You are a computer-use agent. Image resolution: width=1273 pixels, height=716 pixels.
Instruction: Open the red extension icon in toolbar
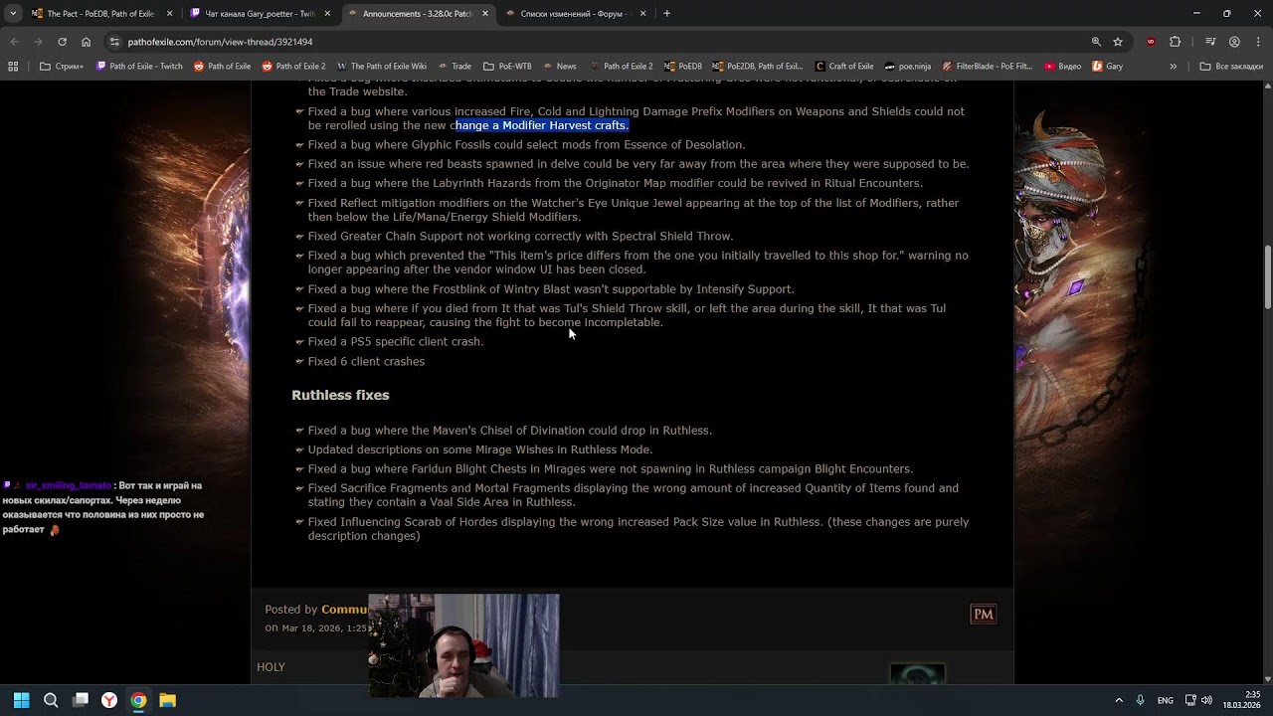point(1151,42)
